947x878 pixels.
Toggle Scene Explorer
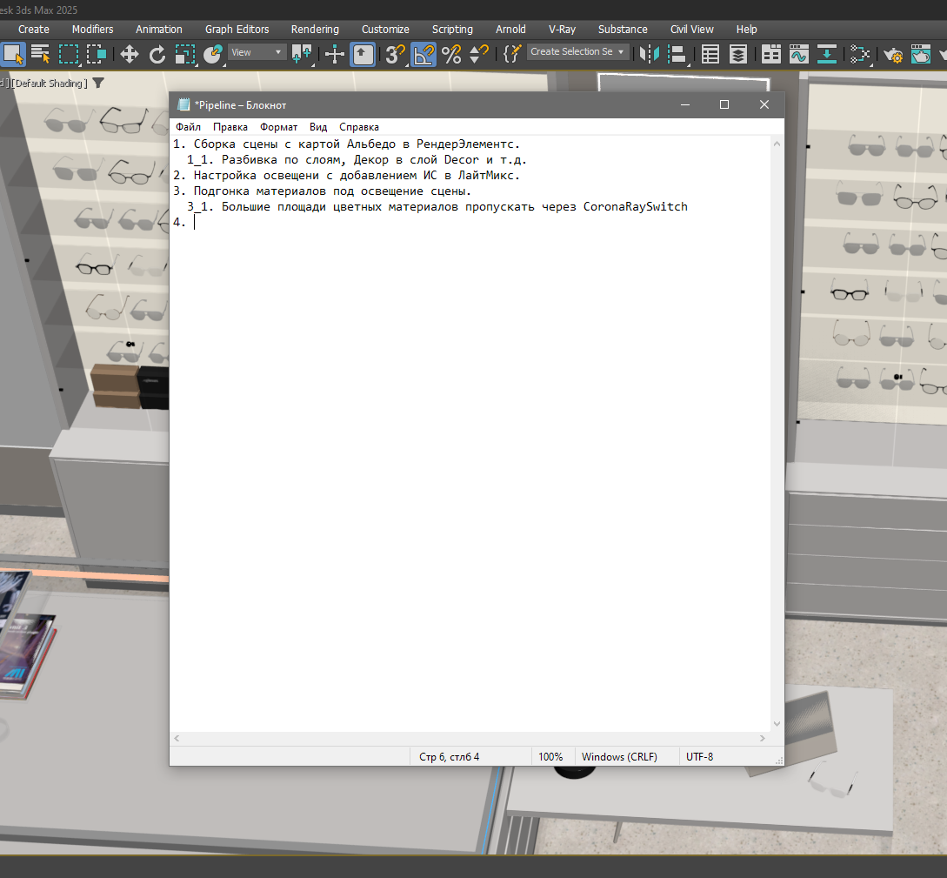710,54
